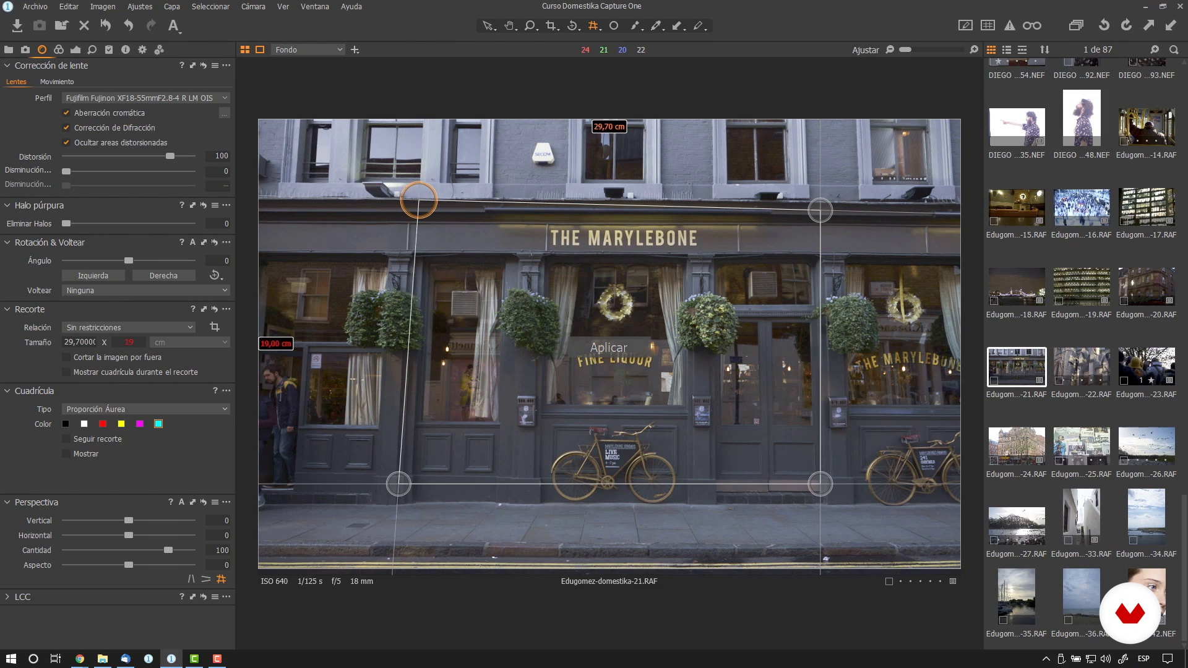The width and height of the screenshot is (1188, 668).
Task: Collapse the Corrección de lente panel
Action: click(7, 66)
